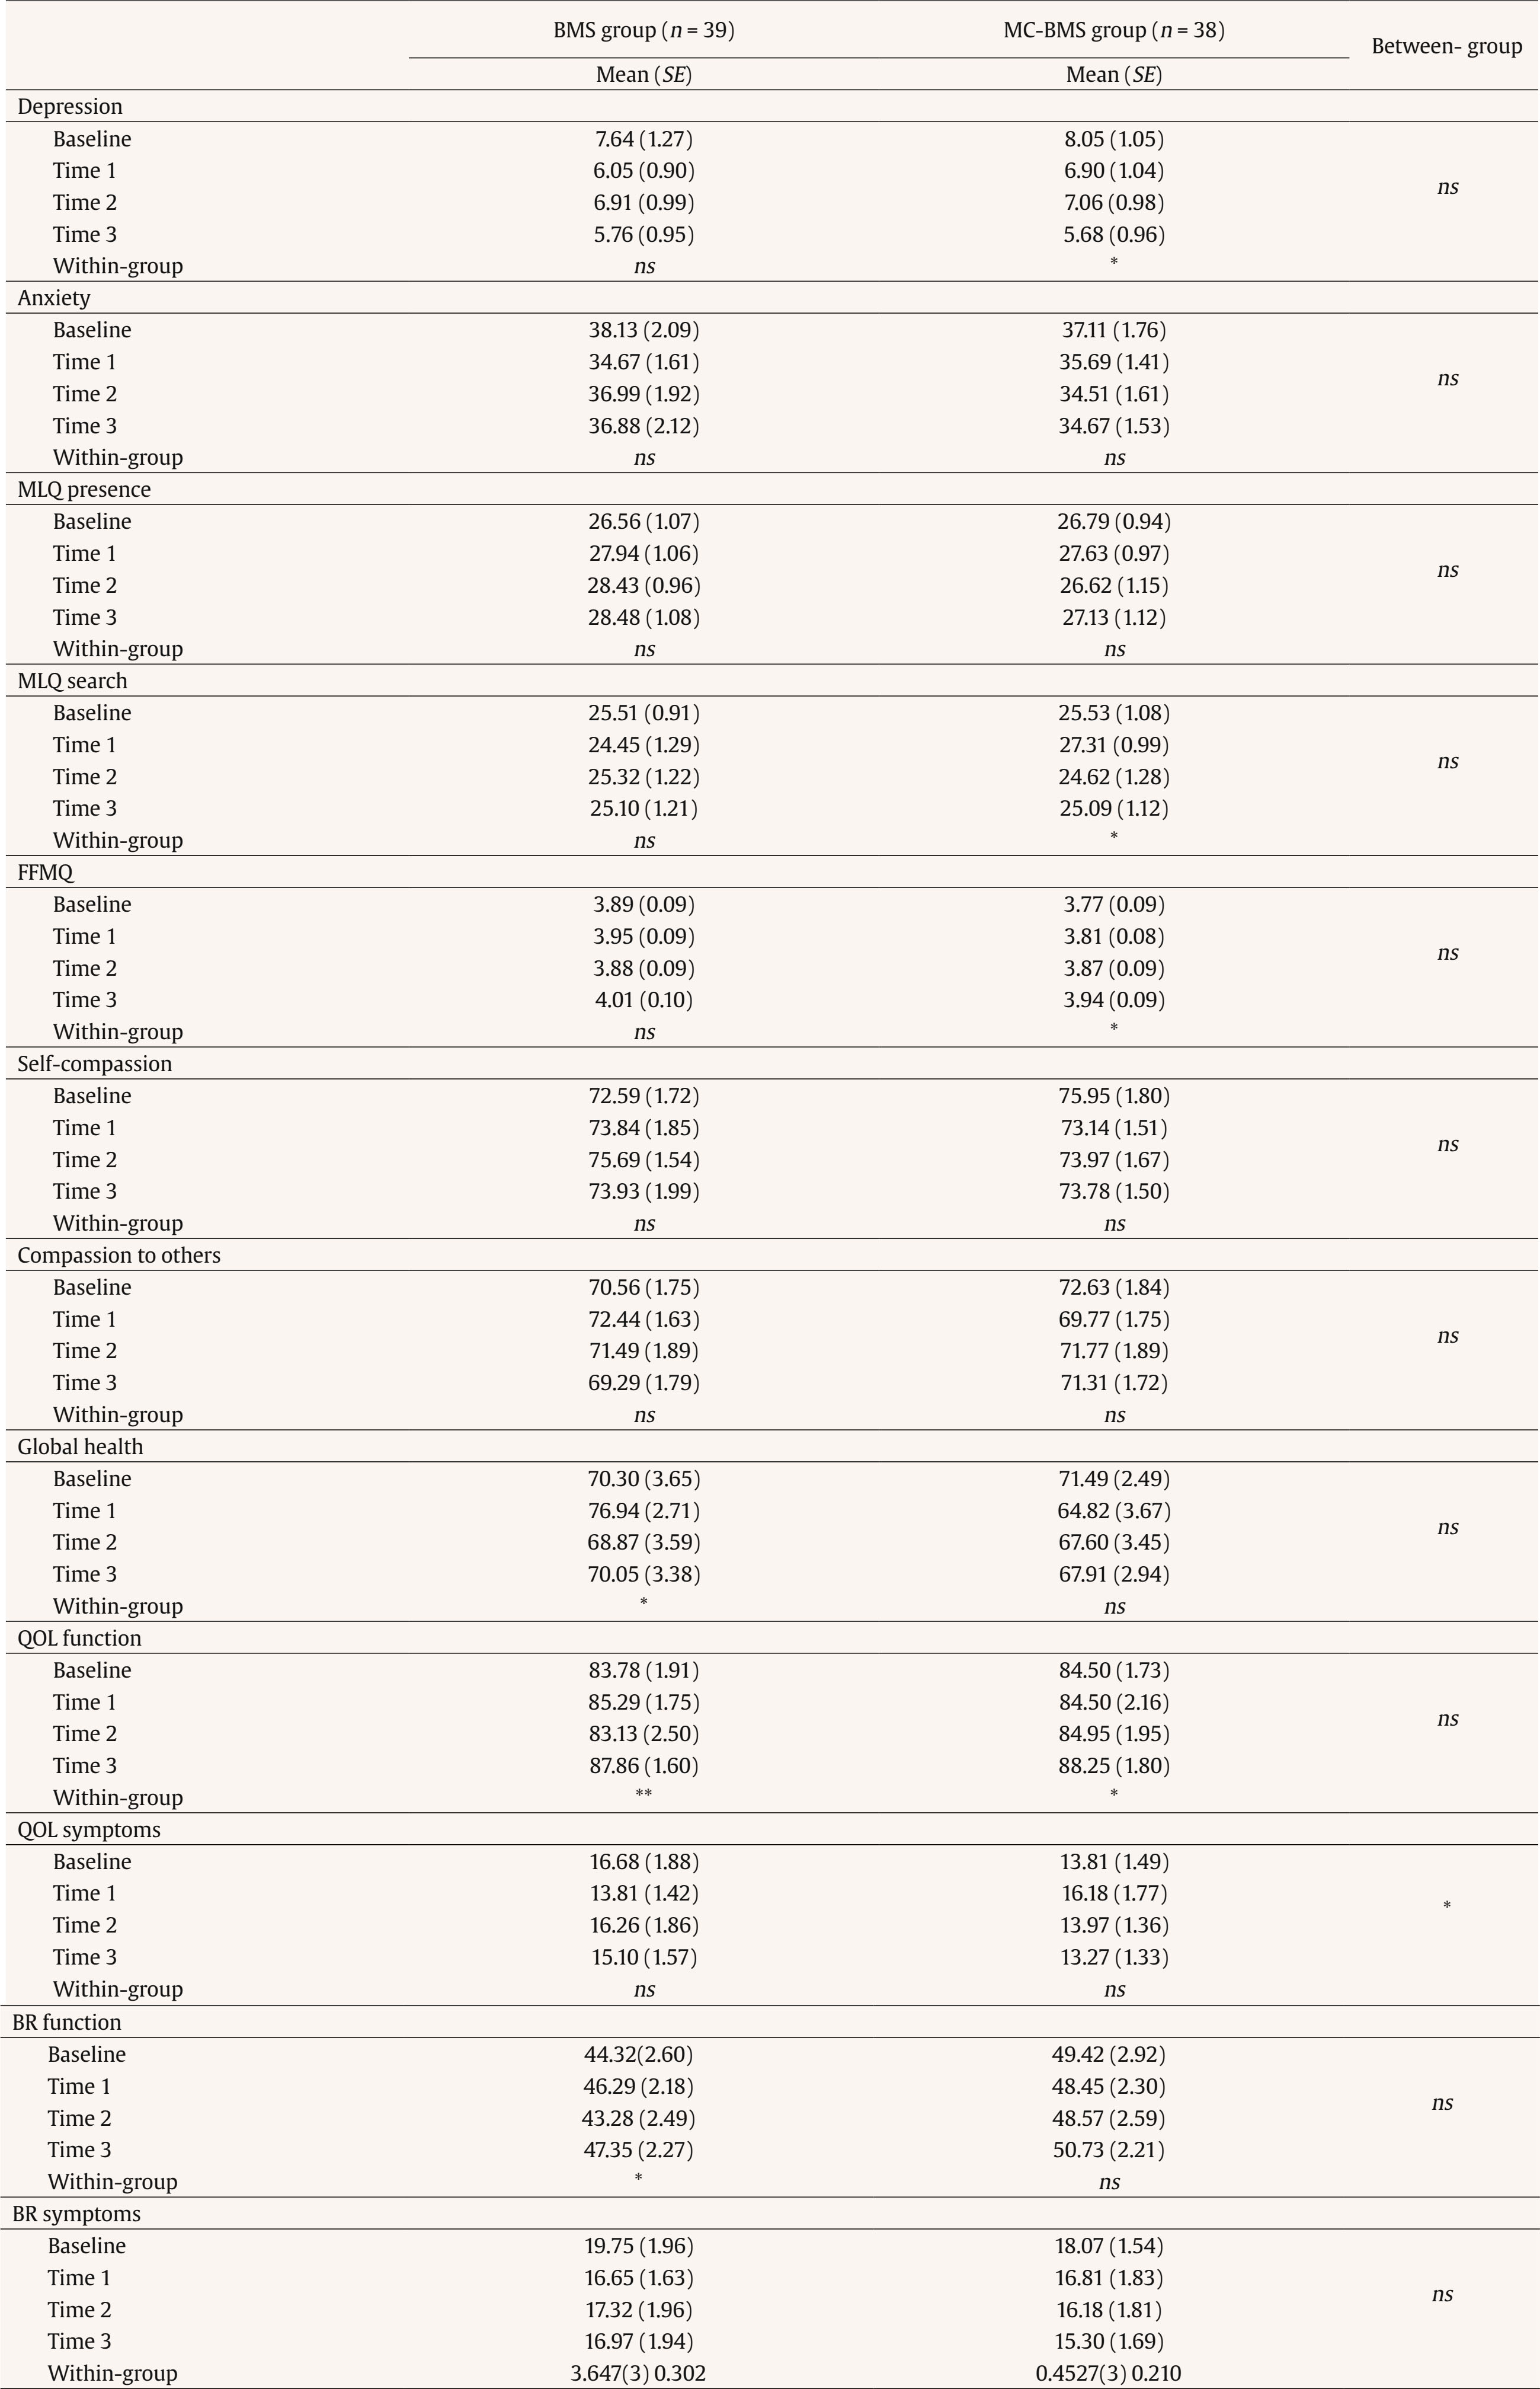Click the Compassion to others heading
The image size is (1540, 2389).
click(x=119, y=1254)
